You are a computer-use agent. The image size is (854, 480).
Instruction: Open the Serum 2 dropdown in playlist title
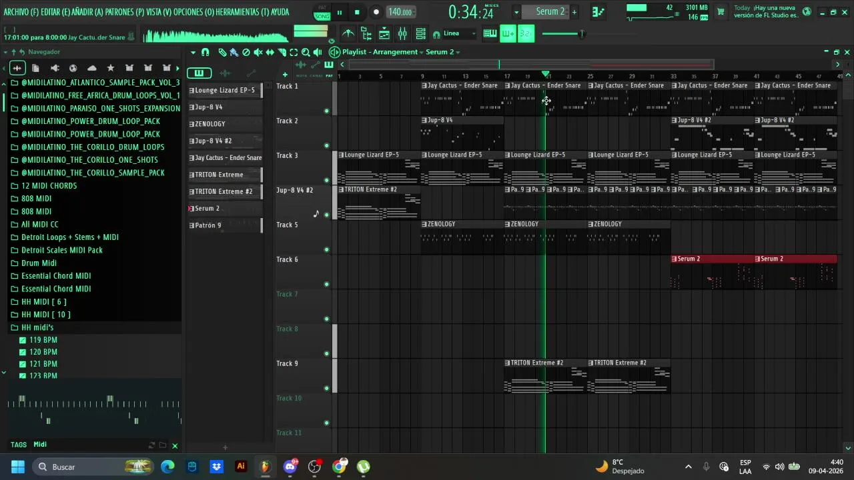[x=443, y=52]
